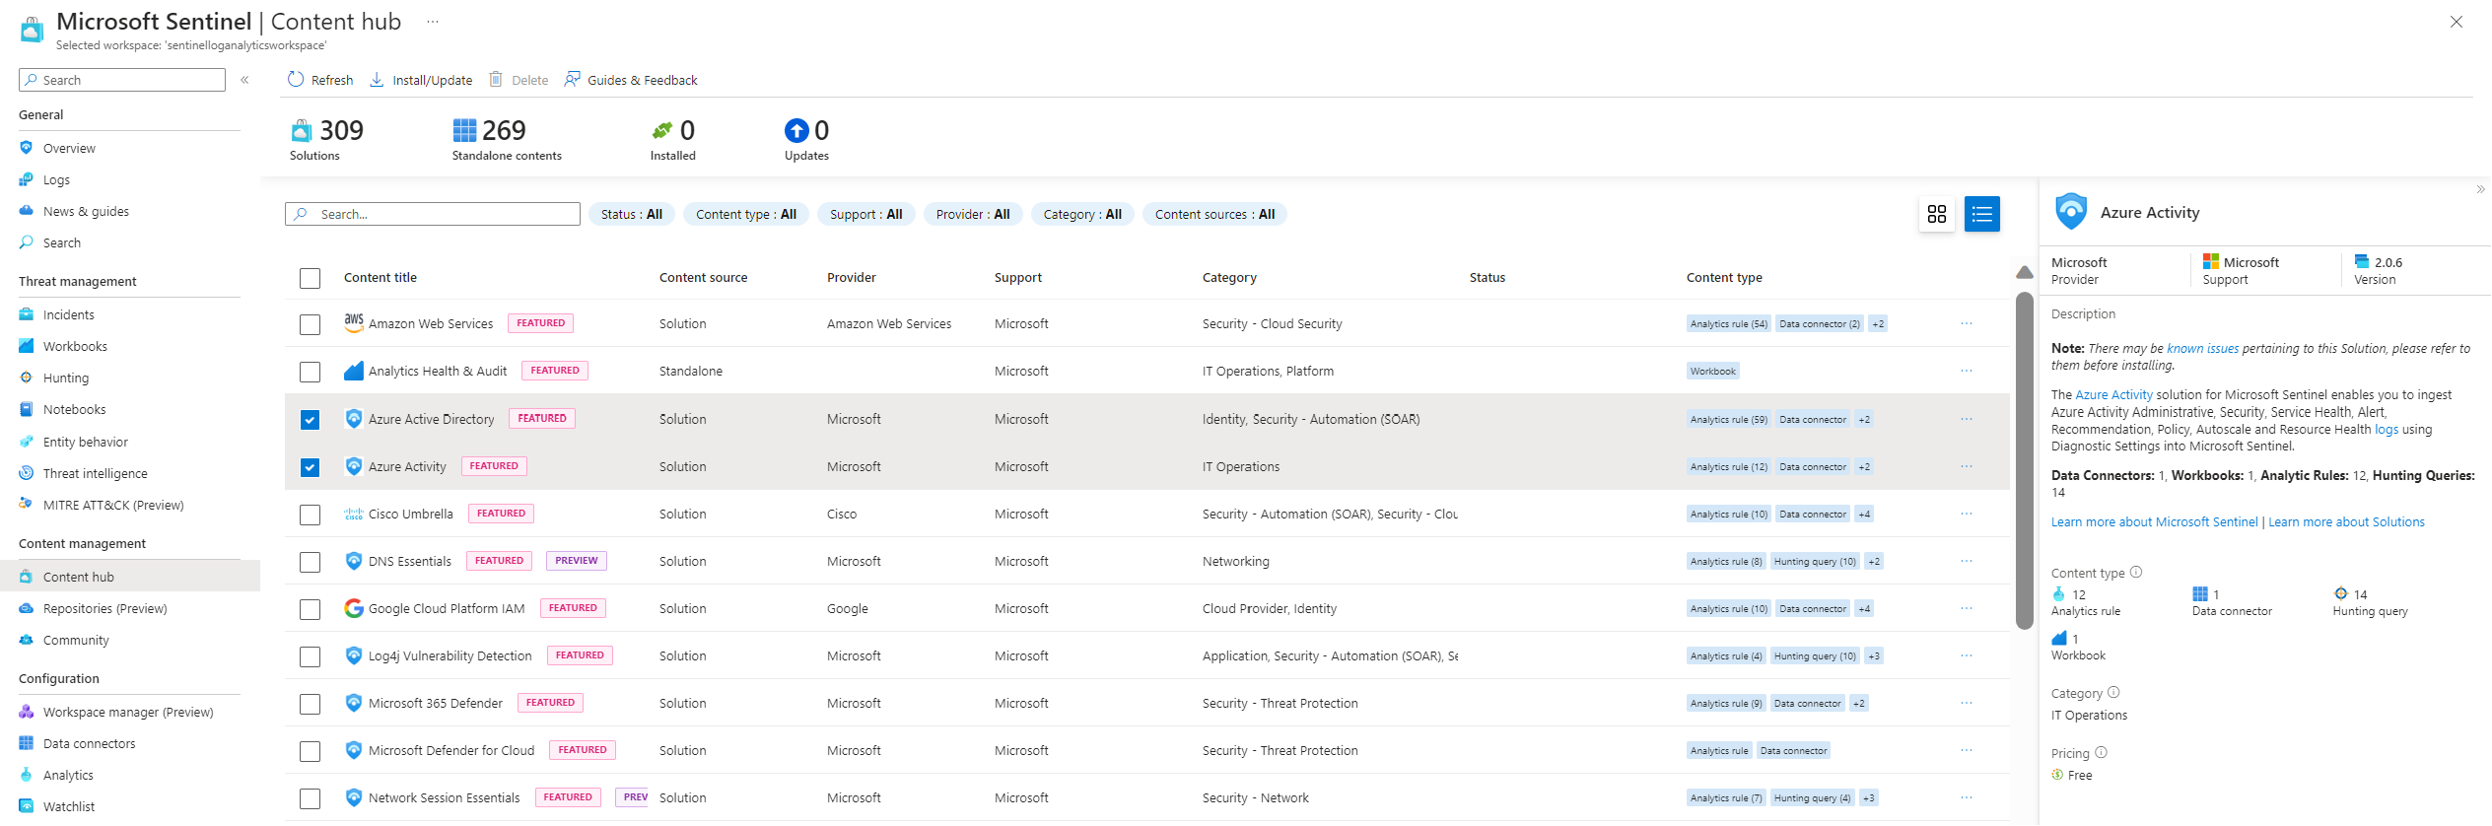Click the Azure Activity link in description
Viewport: 2492px width, 826px height.
pos(2113,395)
